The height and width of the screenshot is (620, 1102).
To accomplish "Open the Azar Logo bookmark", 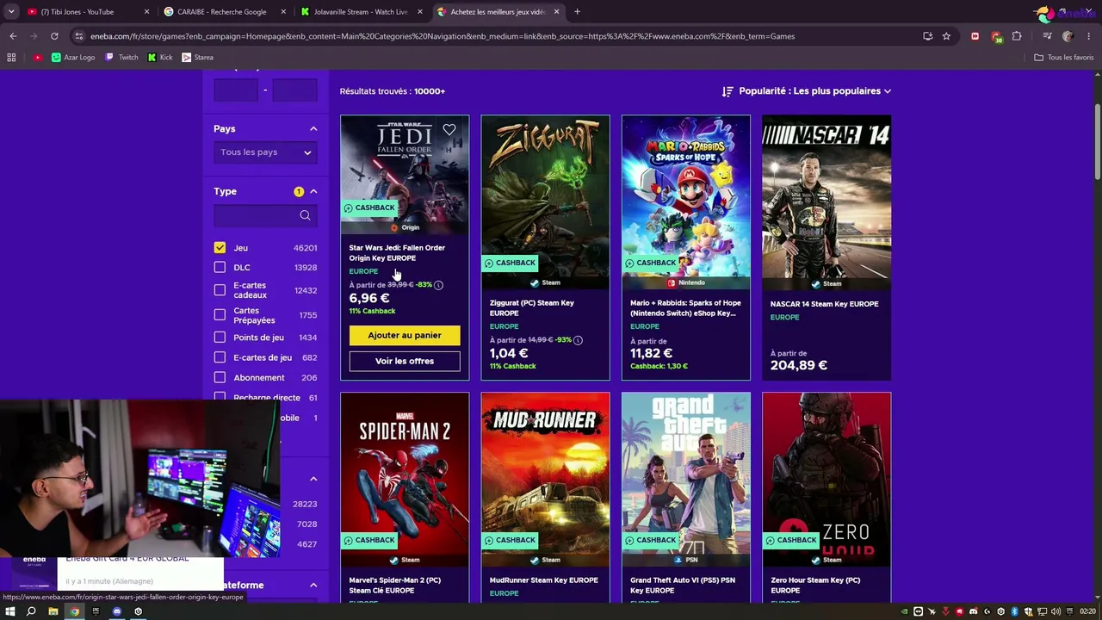I will click(73, 58).
